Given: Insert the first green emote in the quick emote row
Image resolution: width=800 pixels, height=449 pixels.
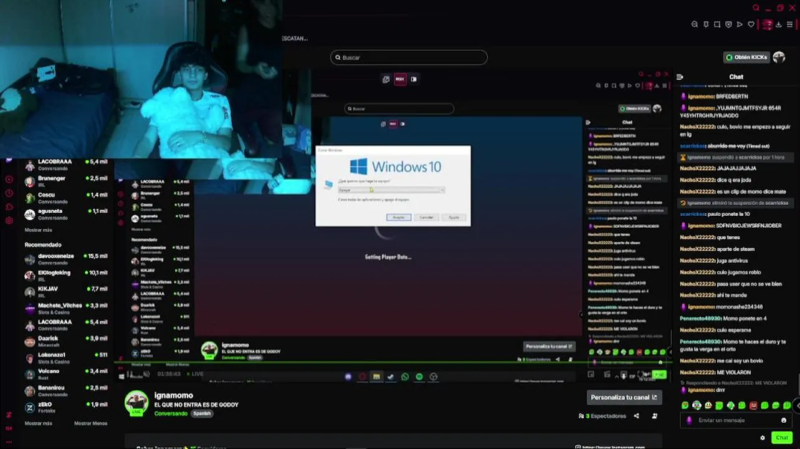Looking at the screenshot, I should 685,405.
